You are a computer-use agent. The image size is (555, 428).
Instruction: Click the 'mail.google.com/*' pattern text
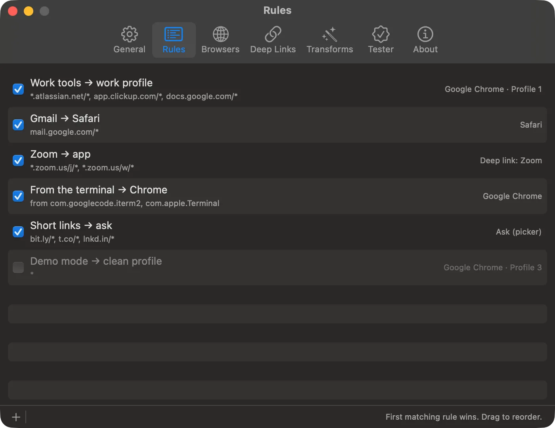64,132
